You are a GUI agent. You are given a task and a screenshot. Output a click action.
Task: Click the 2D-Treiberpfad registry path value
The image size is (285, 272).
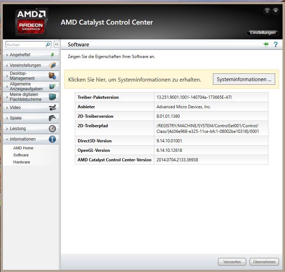point(208,128)
